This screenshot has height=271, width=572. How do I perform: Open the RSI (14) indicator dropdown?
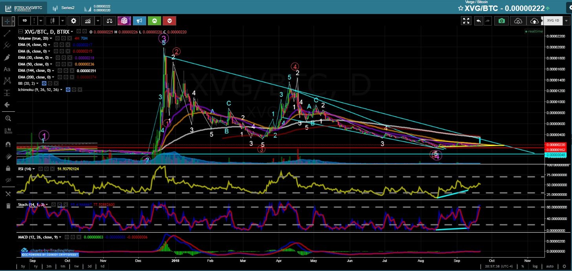[x=34, y=169]
